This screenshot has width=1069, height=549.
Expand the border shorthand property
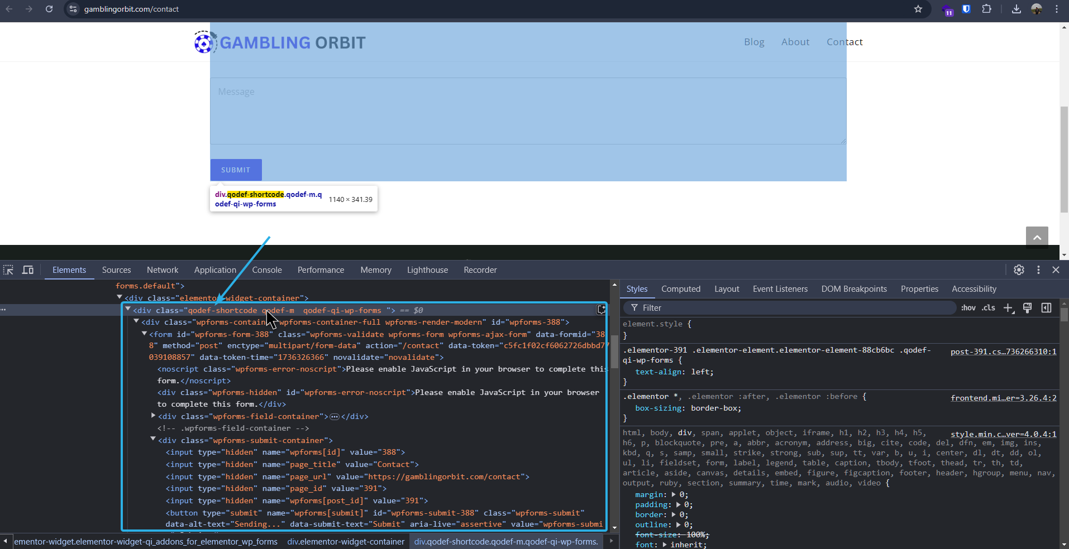[x=674, y=514]
